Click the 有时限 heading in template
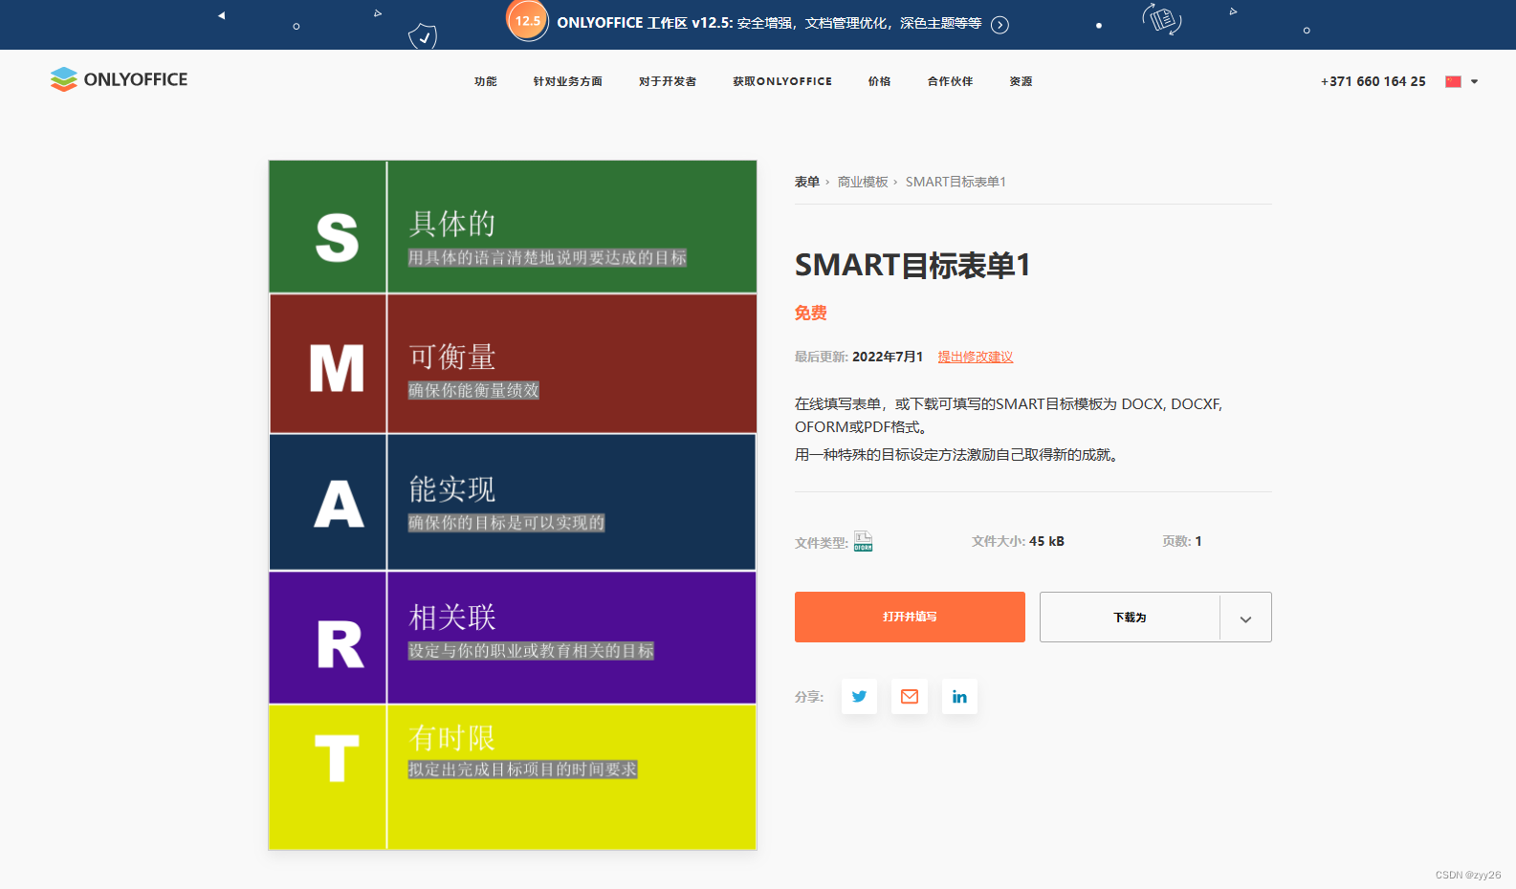Viewport: 1516px width, 889px height. point(452,738)
